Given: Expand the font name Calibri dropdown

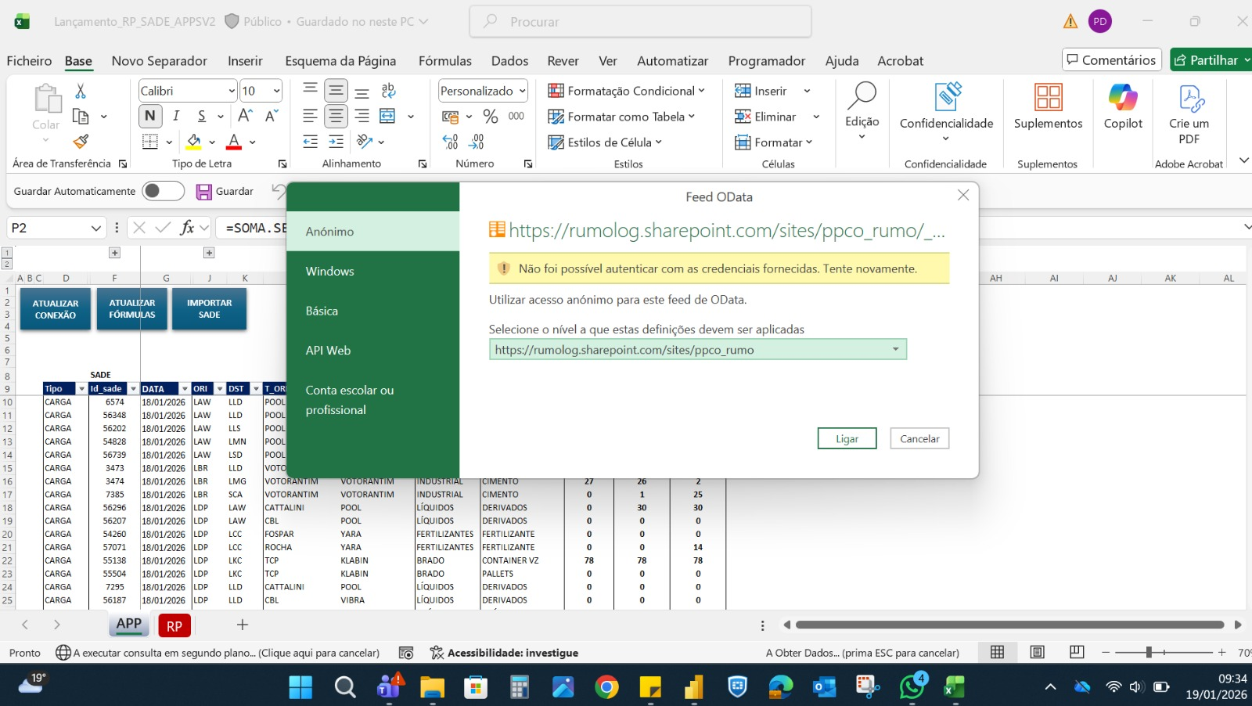Looking at the screenshot, I should [x=232, y=91].
